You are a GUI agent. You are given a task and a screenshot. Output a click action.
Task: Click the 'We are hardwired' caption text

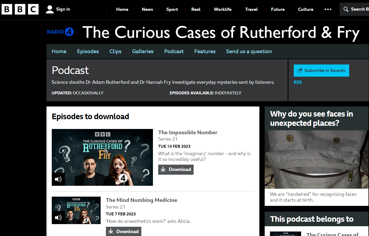click(x=313, y=197)
